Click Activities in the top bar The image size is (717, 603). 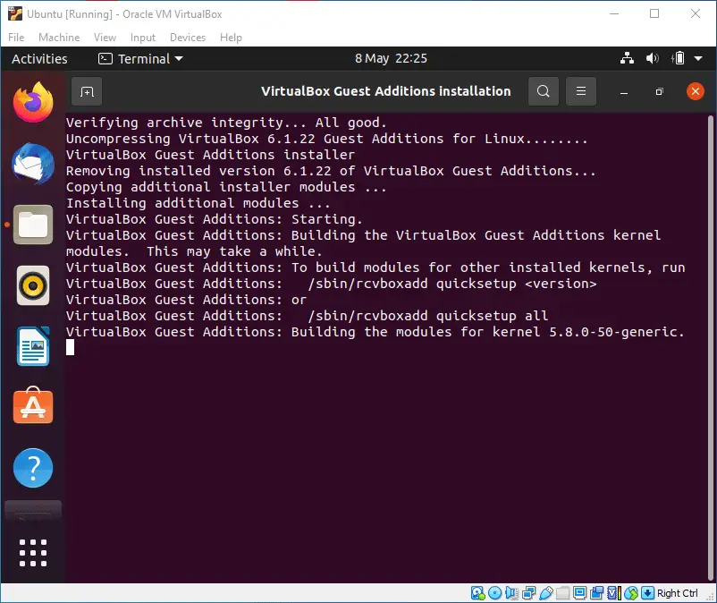[x=39, y=58]
